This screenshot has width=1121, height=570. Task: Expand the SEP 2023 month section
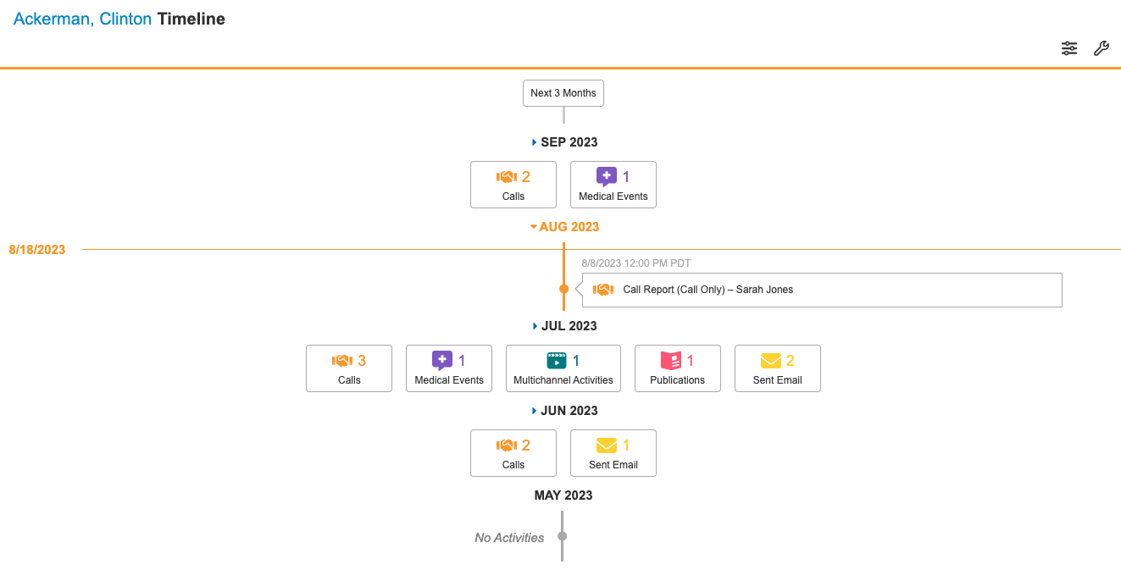click(564, 142)
